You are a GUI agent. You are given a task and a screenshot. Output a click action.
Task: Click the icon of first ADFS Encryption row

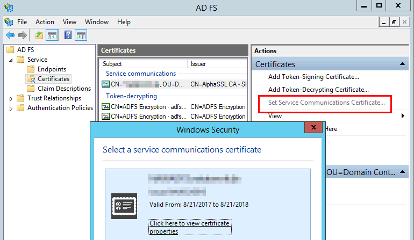(106, 106)
